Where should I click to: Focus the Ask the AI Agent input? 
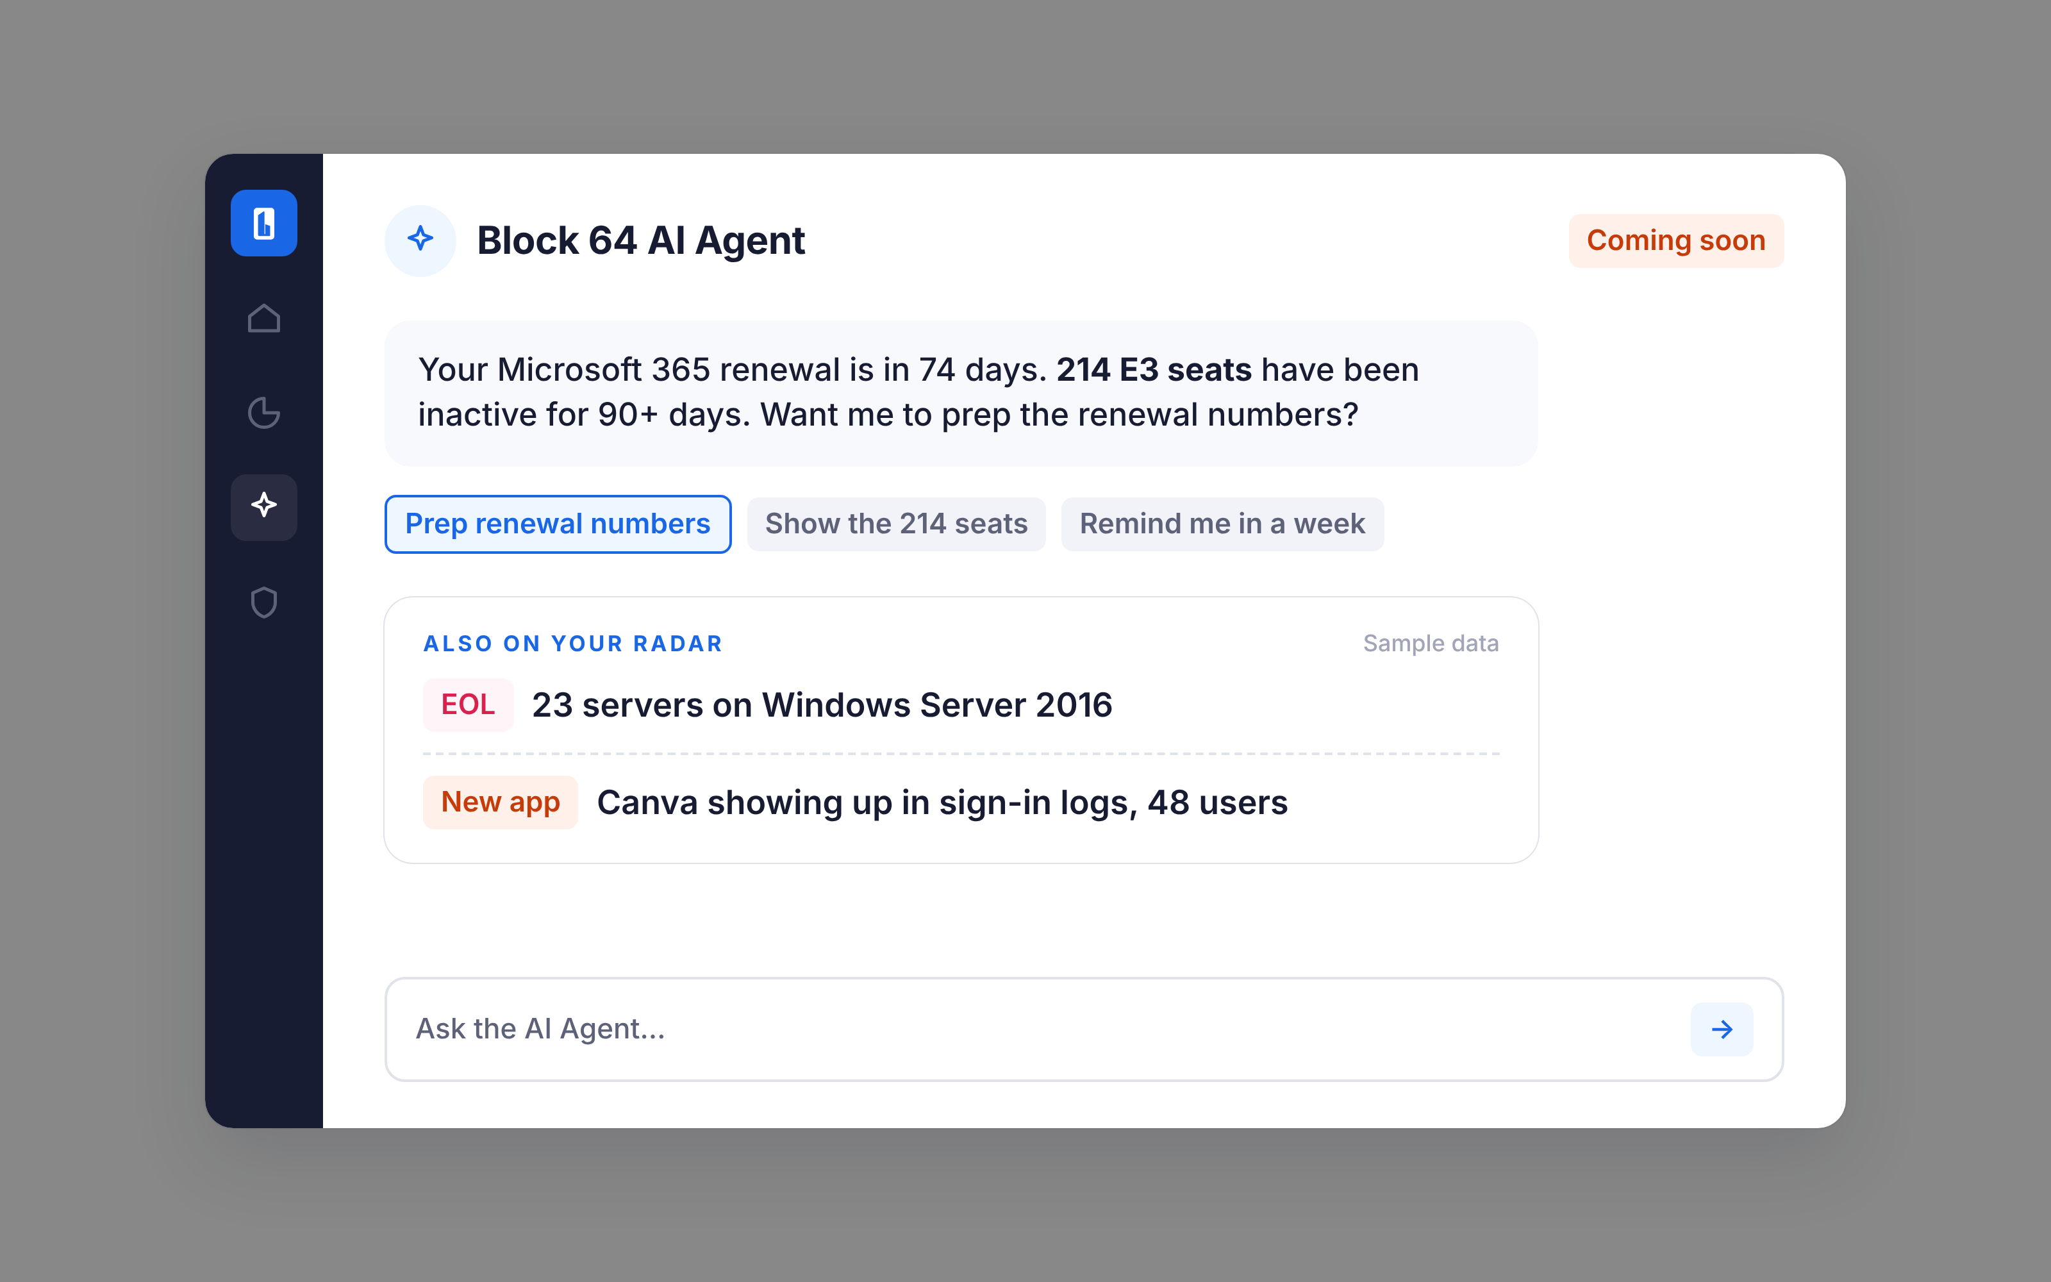(x=1084, y=1029)
